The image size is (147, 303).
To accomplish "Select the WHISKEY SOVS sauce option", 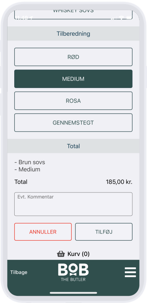I will tap(73, 14).
